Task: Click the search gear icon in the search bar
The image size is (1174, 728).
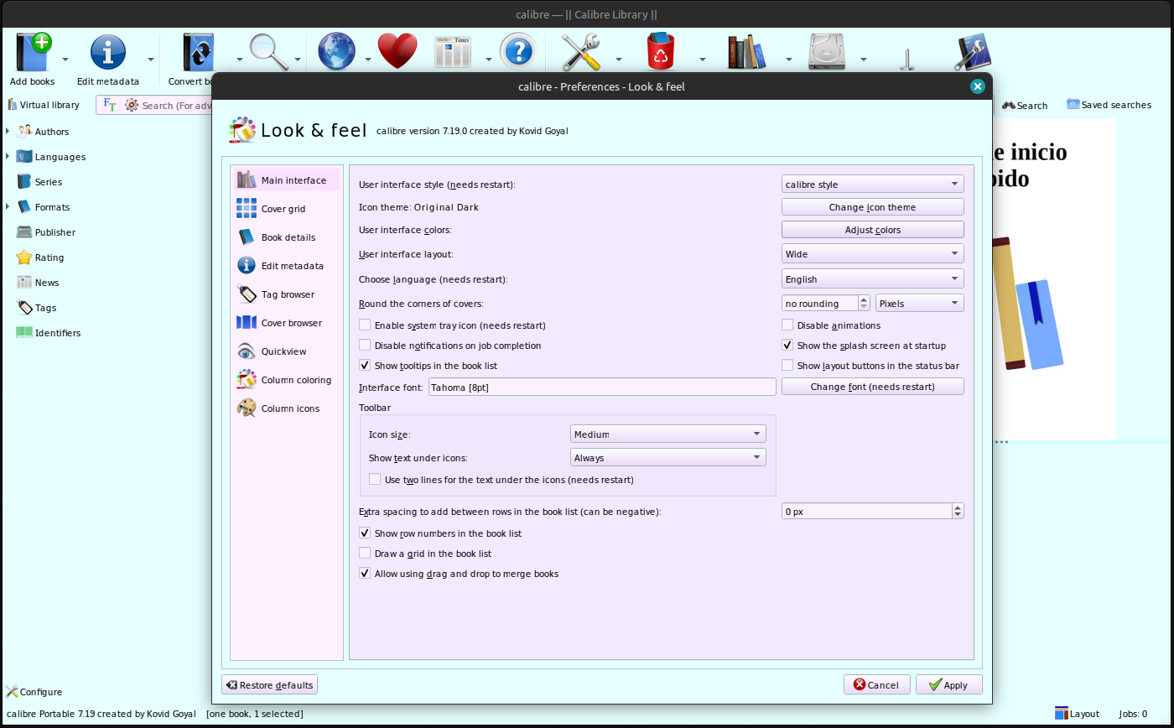Action: coord(132,105)
